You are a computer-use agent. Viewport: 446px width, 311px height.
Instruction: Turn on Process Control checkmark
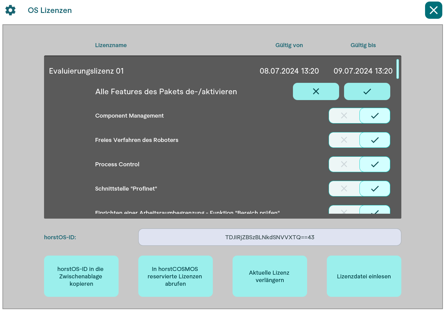pyautogui.click(x=375, y=164)
